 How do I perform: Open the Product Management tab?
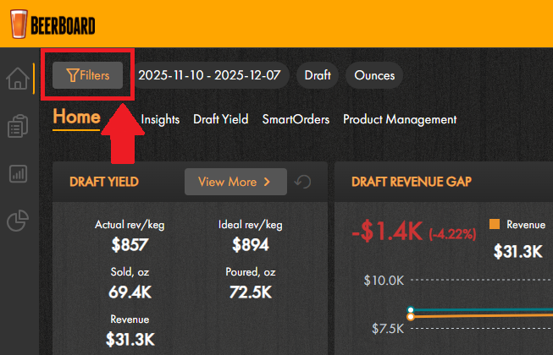(400, 120)
